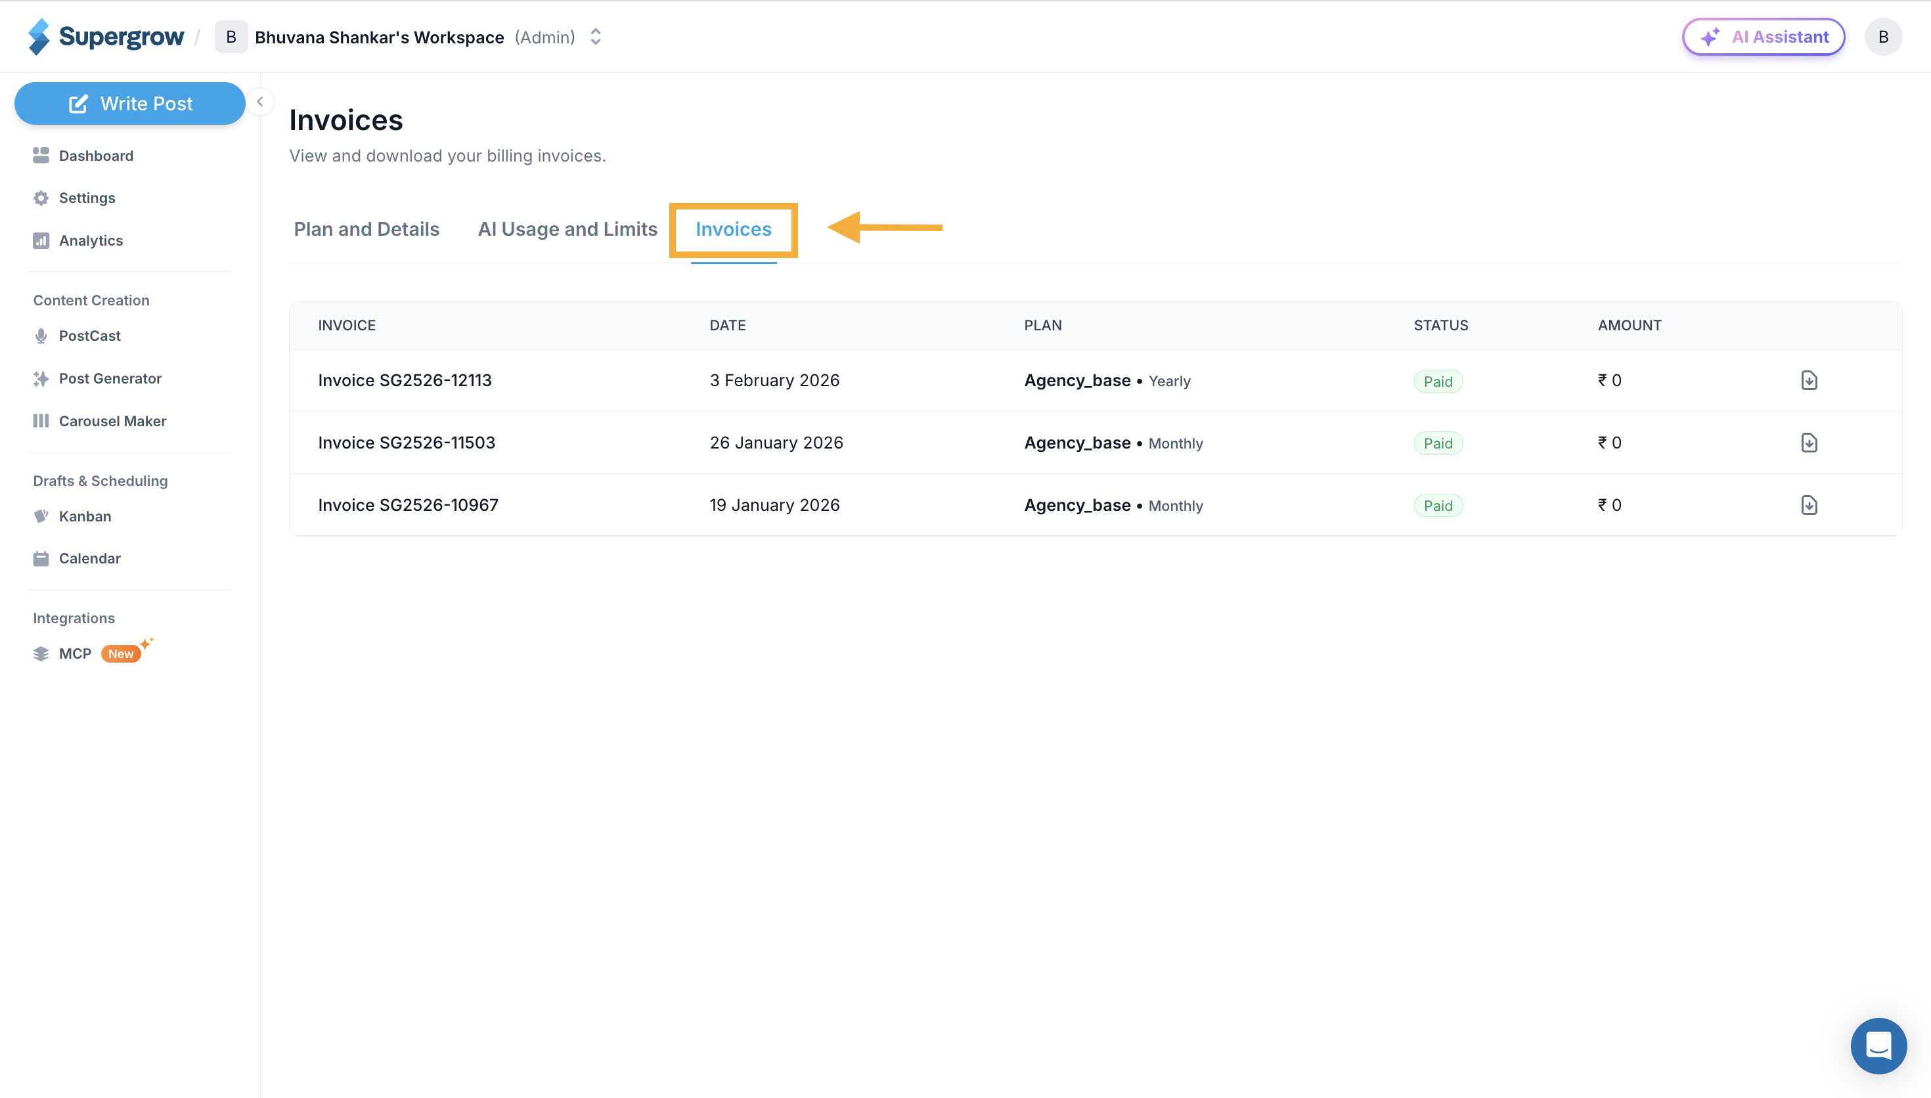Click Paid status for 26 January invoice
Viewport: 1931px width, 1098px height.
tap(1438, 443)
